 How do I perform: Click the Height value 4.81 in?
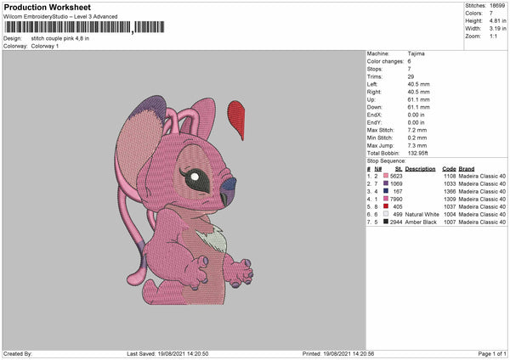497,20
